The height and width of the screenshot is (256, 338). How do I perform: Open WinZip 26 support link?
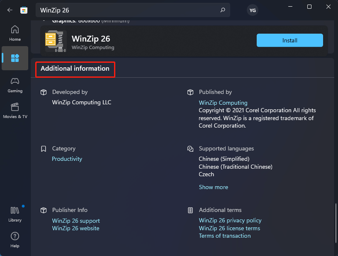76,221
